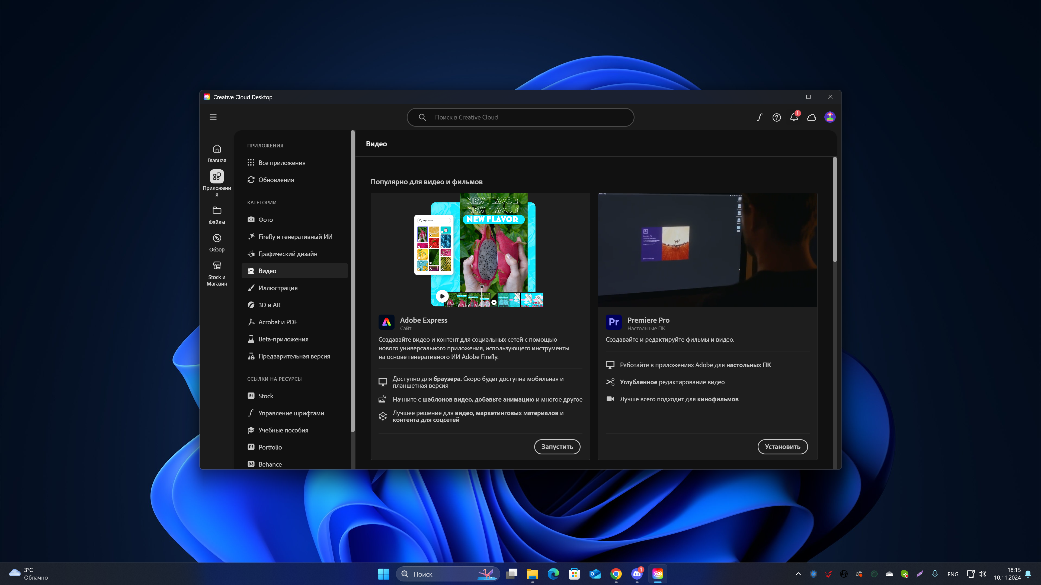Viewport: 1041px width, 585px height.
Task: Click the taskbar Поиск search box
Action: [x=448, y=574]
